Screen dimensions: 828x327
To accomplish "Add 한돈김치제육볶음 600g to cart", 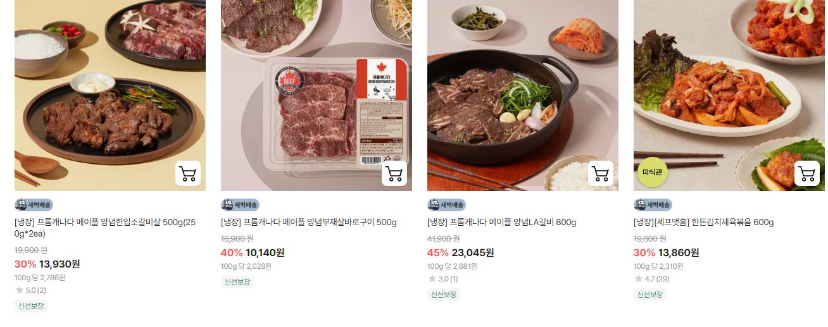I will click(806, 173).
